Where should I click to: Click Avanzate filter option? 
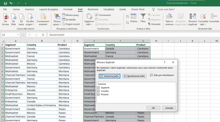pos(154,24)
